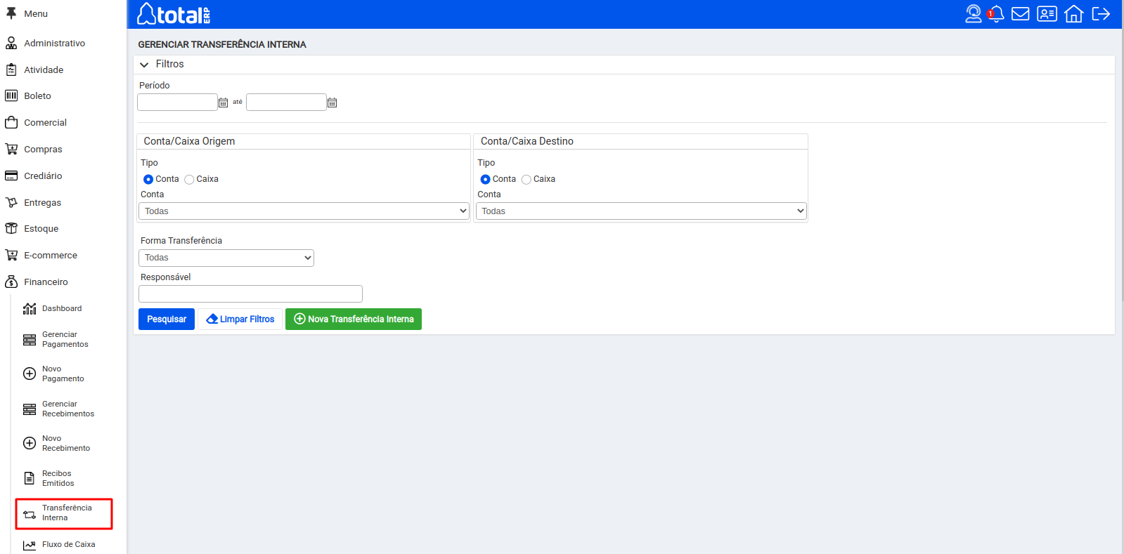Open the Forma Transferência dropdown

(x=226, y=258)
